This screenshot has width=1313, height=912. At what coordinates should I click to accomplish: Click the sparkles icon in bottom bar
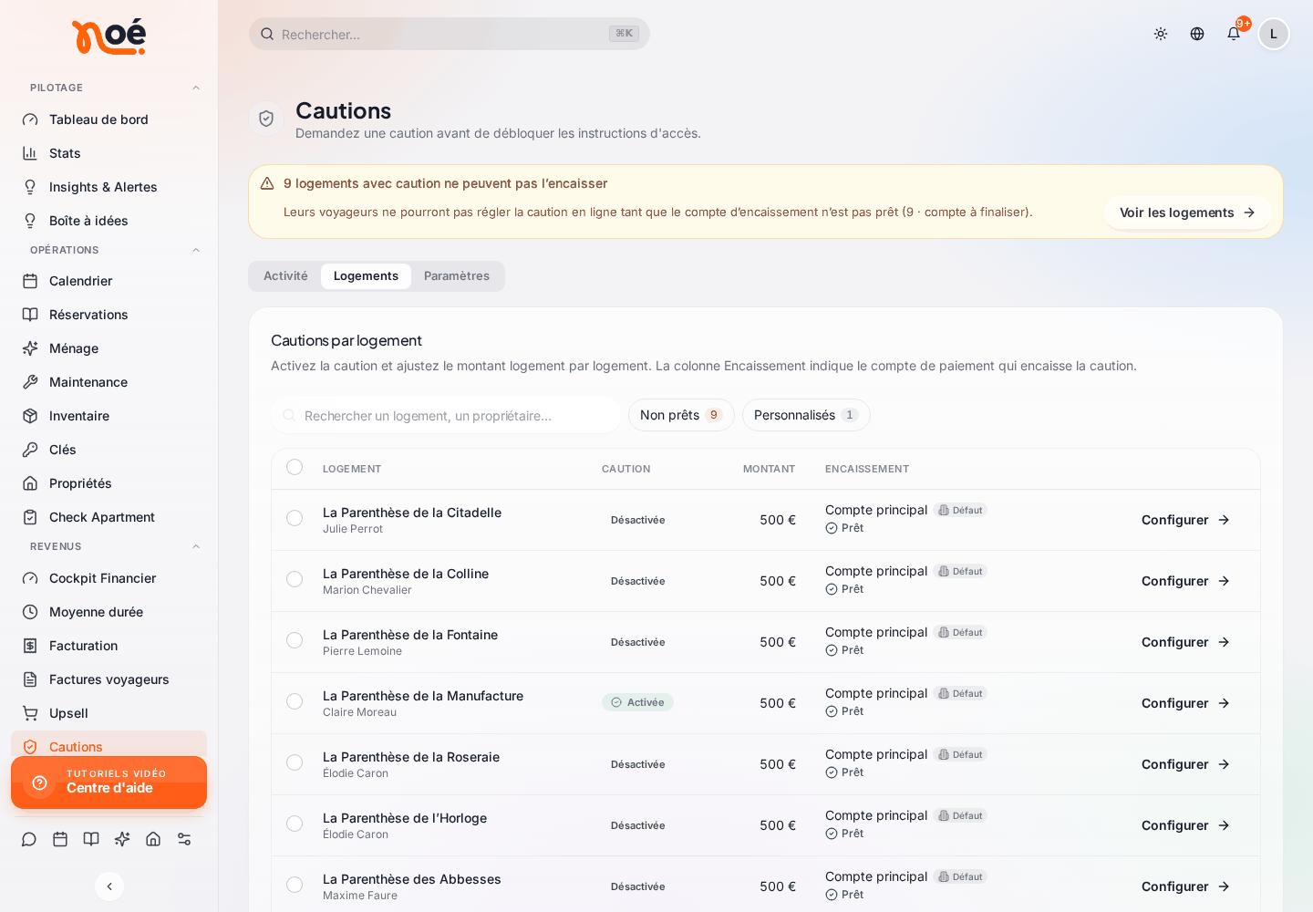click(122, 839)
